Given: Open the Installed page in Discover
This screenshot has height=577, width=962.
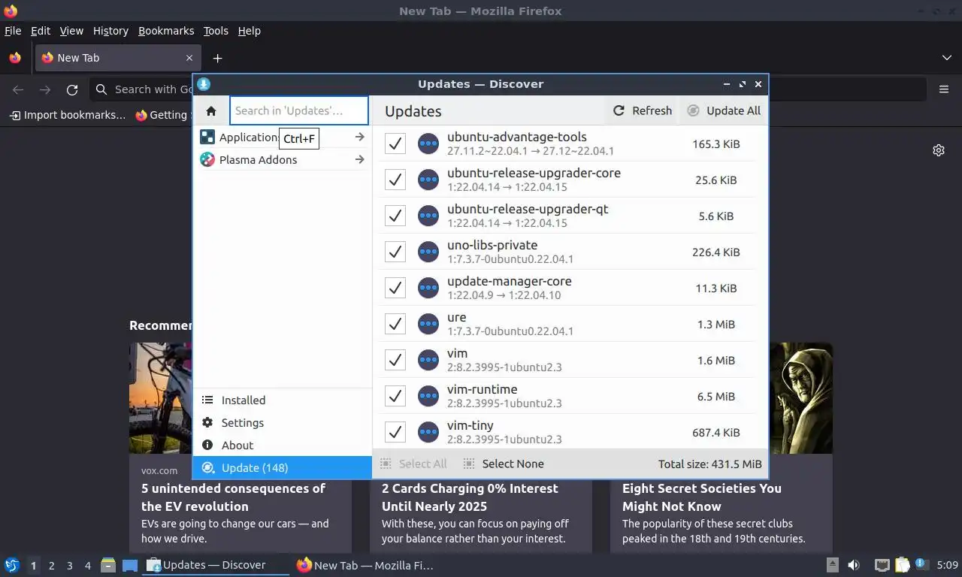Looking at the screenshot, I should (282, 400).
